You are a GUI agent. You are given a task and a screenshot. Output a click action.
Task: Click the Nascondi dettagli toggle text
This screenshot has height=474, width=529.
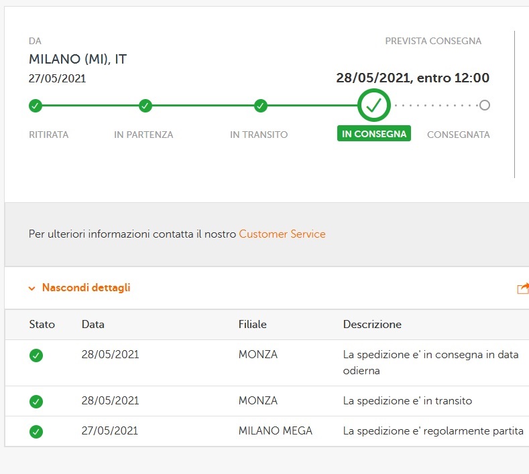click(86, 288)
